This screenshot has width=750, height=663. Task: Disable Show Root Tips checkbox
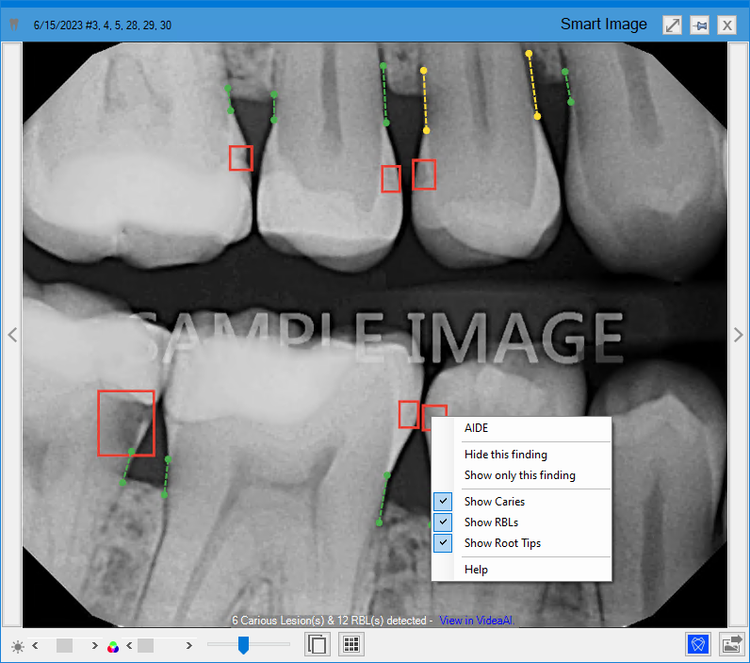point(443,543)
